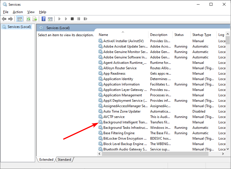Image resolution: width=231 pixels, height=169 pixels.
Task: Select the Application Information service
Action: coord(161,84)
